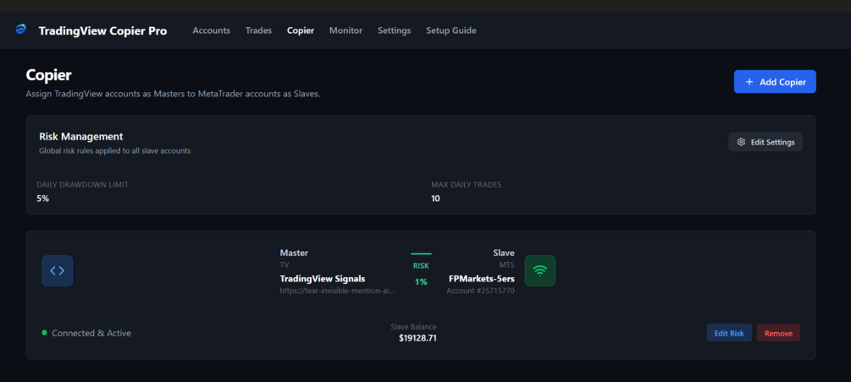Switch to the Trades tab
This screenshot has width=851, height=382.
[258, 30]
